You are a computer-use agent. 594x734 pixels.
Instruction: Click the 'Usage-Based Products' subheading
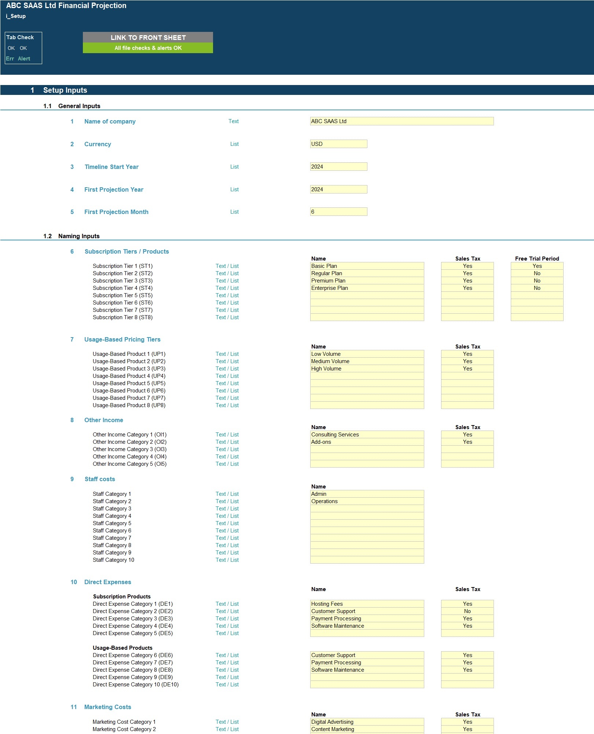coord(122,648)
